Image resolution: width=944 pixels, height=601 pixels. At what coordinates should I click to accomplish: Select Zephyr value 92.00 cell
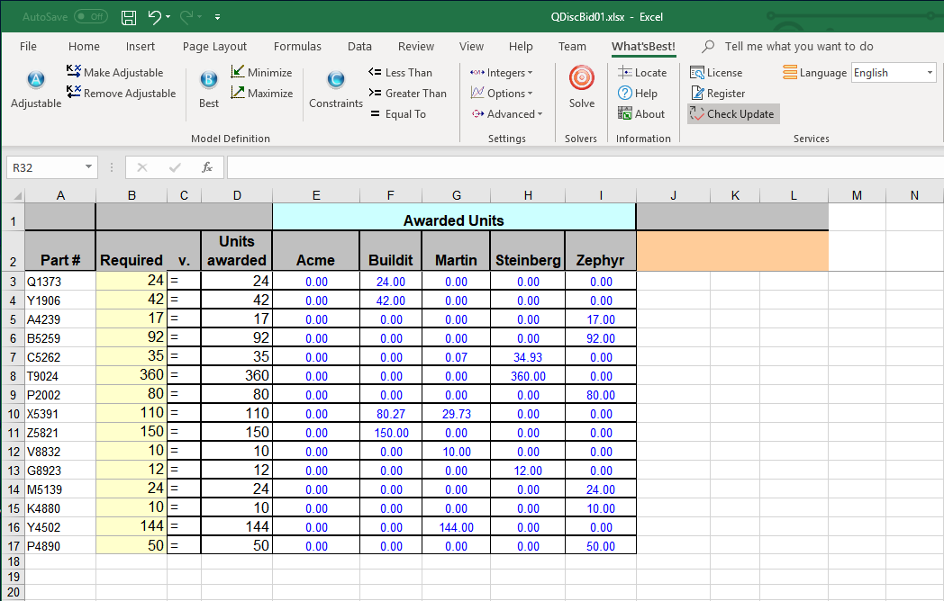600,338
